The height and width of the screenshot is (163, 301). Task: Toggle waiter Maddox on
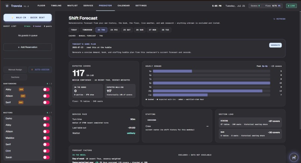(46, 138)
